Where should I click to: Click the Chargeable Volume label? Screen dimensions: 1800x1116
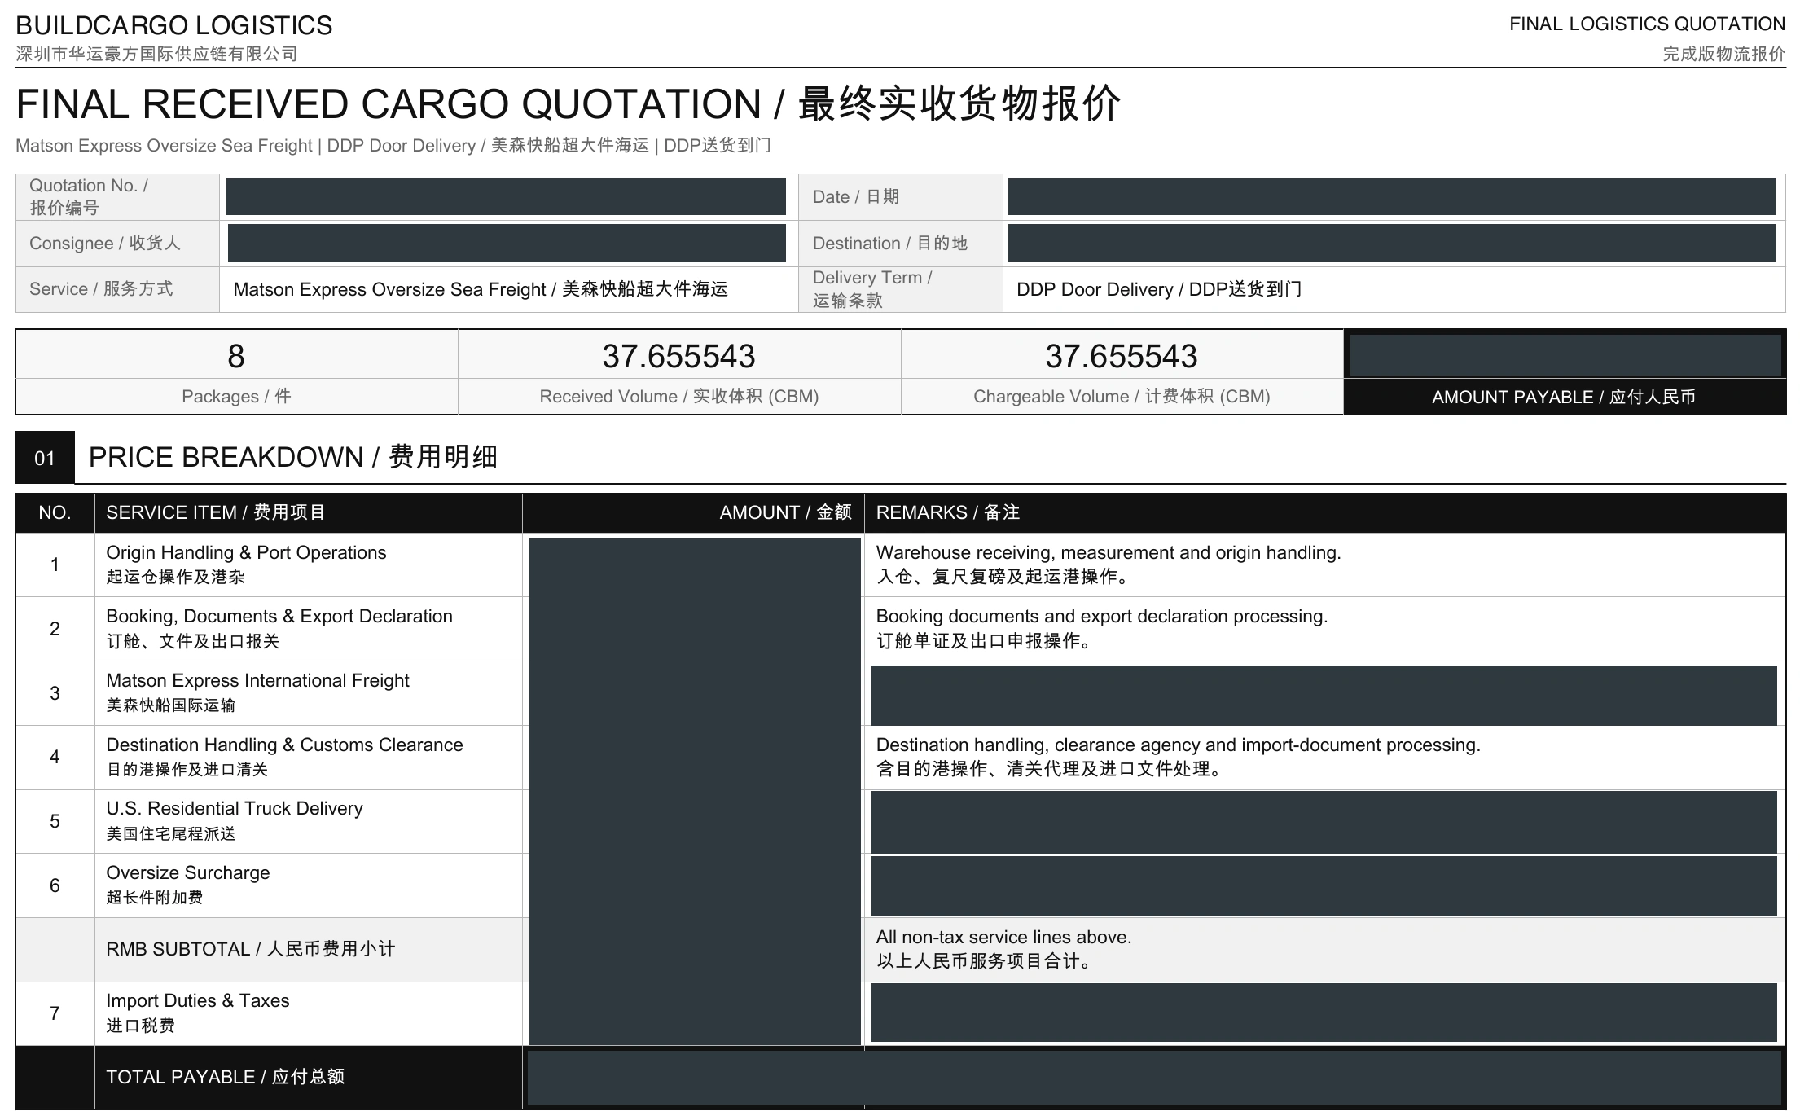(x=1122, y=397)
